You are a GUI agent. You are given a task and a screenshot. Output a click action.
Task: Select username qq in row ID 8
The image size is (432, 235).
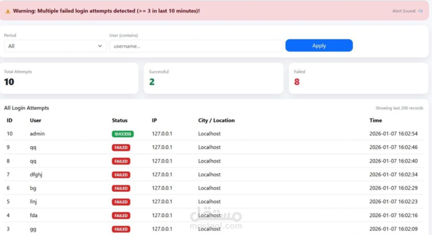tap(33, 161)
